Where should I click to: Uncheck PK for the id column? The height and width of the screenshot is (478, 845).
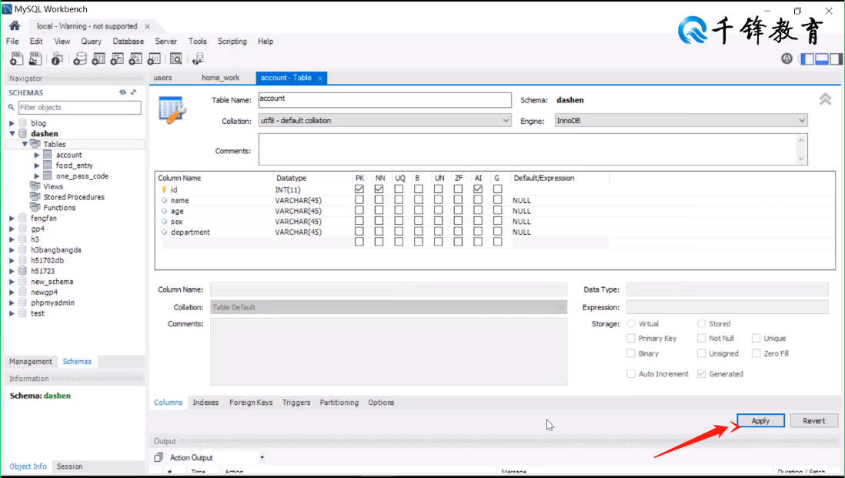(x=359, y=189)
